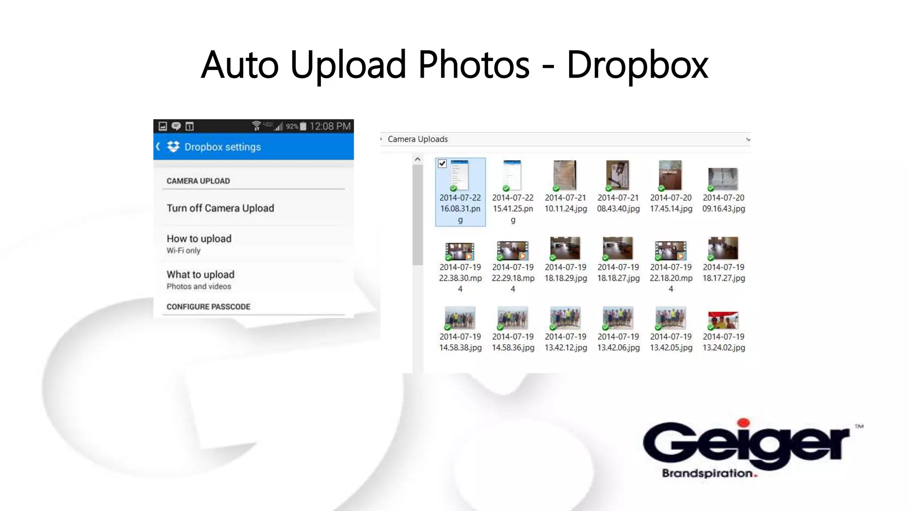This screenshot has height=511, width=909.
Task: Select photo 2014-07-19 13.42.12.jpg
Action: 565,329
